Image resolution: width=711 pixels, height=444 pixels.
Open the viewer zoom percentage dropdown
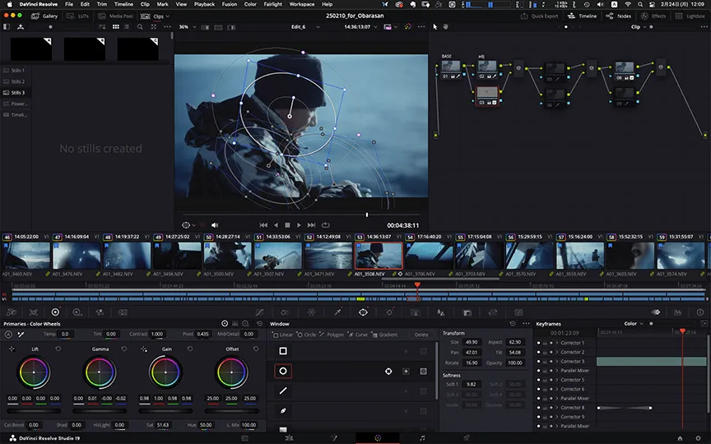click(x=187, y=26)
